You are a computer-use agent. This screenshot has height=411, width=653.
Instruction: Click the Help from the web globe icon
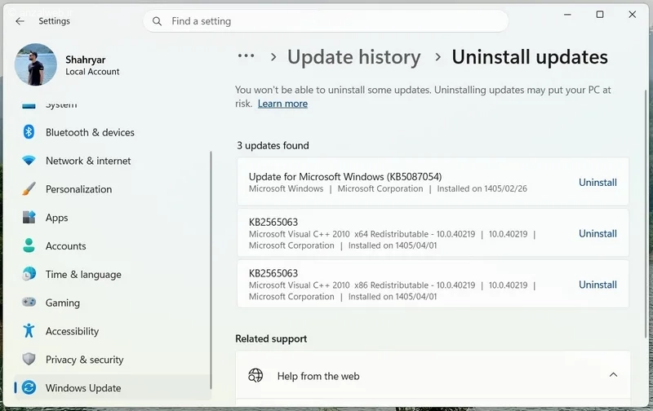point(255,375)
